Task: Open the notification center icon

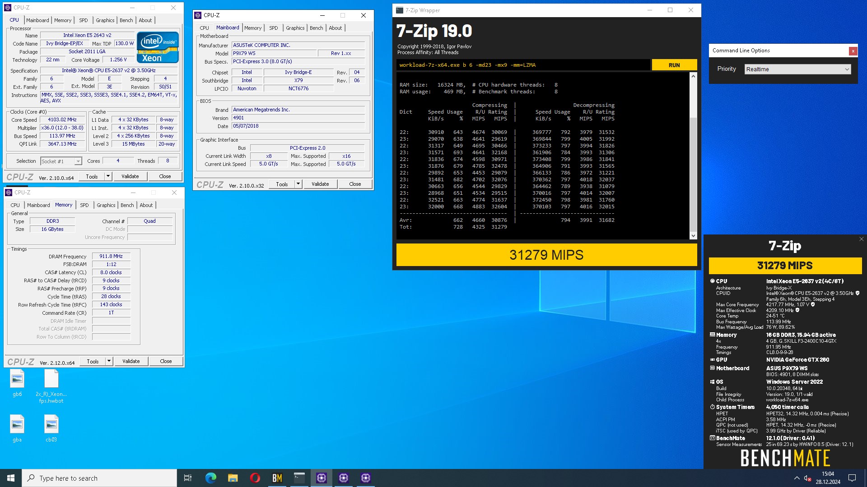Action: [x=852, y=478]
